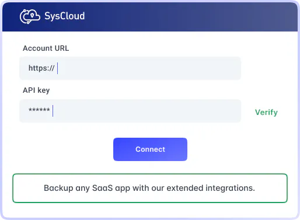
Task: Click the API key label
Action: point(36,90)
